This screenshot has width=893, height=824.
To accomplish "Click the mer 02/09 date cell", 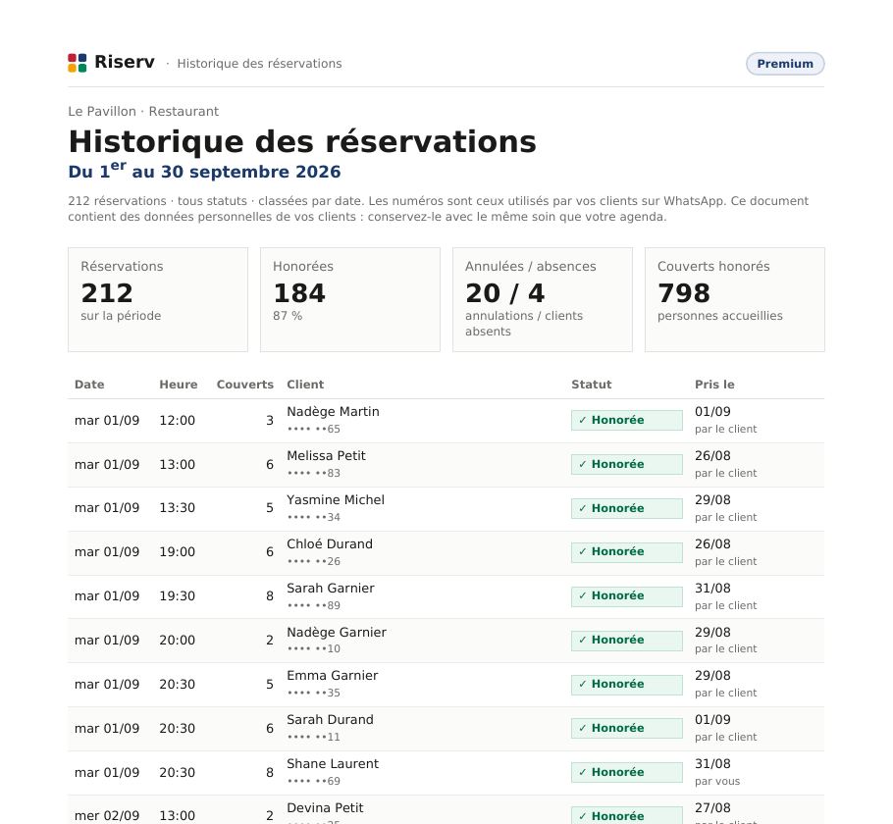I will tap(107, 815).
